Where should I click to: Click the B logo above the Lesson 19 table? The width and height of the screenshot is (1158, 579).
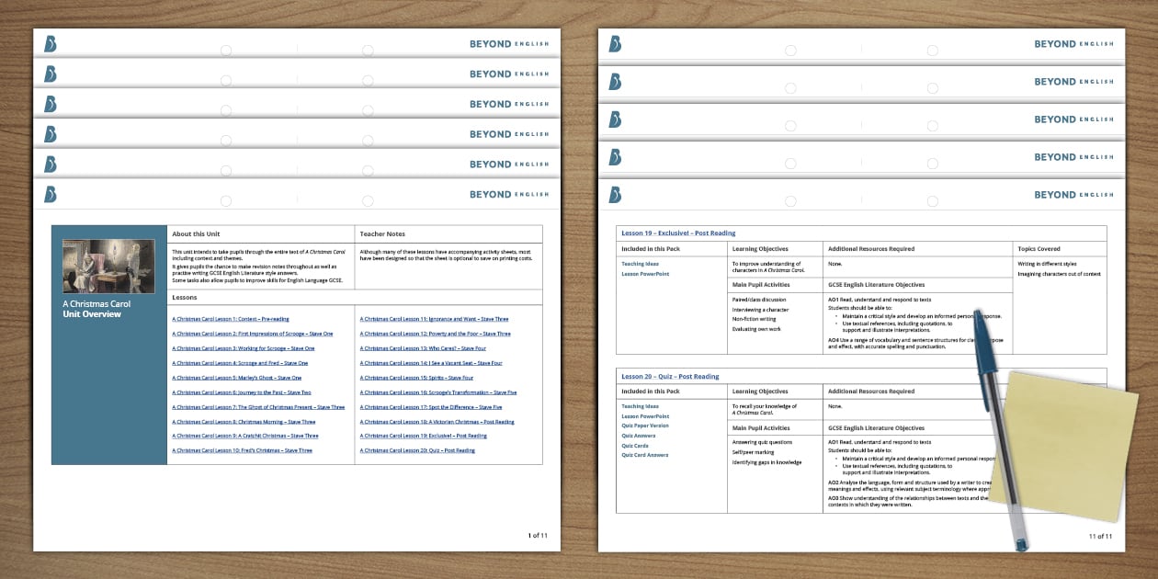(x=615, y=194)
